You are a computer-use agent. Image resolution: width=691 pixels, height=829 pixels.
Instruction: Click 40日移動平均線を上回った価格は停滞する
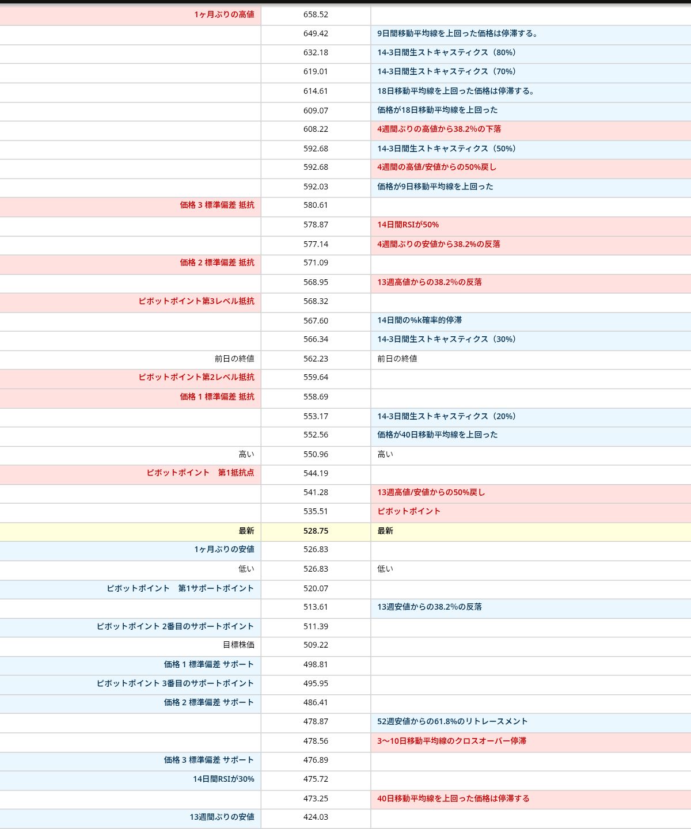click(453, 798)
